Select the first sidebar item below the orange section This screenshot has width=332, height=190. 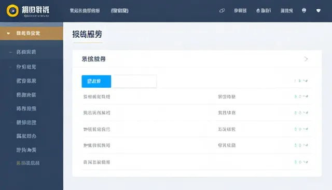point(26,52)
